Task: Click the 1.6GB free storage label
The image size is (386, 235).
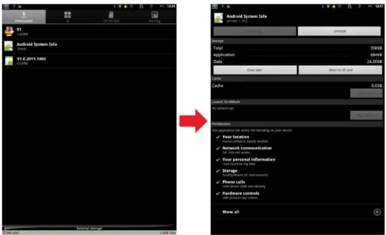Action: [x=168, y=233]
